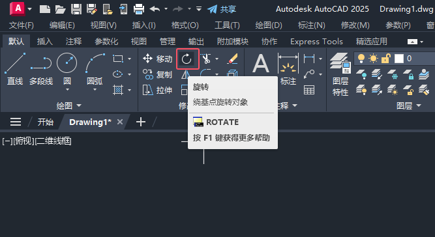Viewport: 435px width, 237px height.
Task: Select the 多段线 Polyline tool
Action: coord(41,69)
